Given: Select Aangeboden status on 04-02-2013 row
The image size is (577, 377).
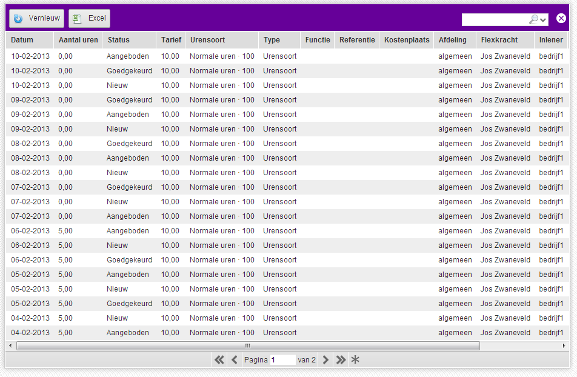Looking at the screenshot, I should point(128,333).
